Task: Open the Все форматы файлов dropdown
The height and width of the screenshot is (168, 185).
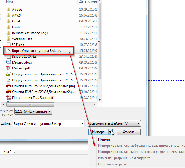Action: (115, 123)
